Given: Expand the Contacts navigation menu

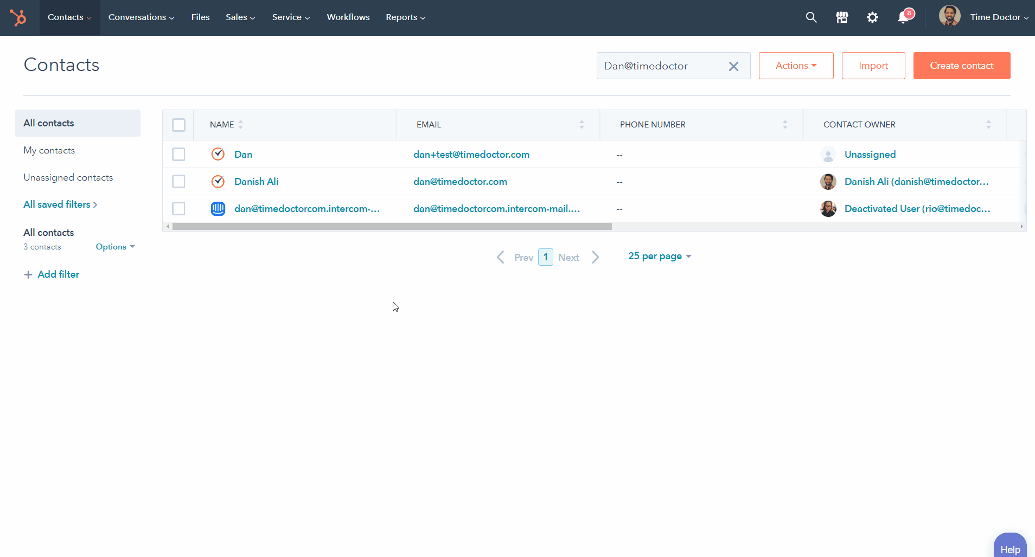Looking at the screenshot, I should tap(69, 17).
